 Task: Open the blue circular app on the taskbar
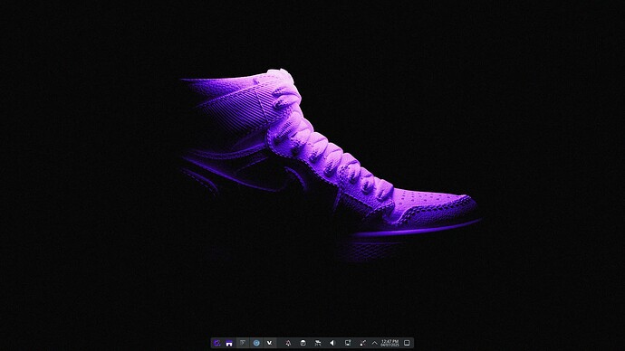pyautogui.click(x=256, y=343)
